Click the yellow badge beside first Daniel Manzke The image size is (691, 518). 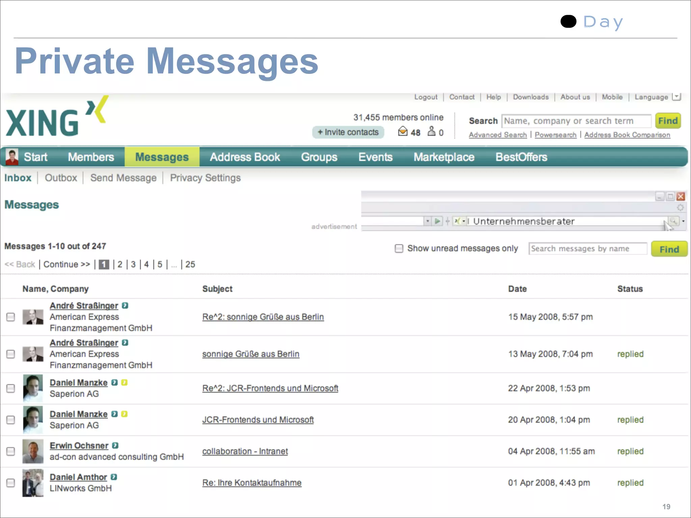click(x=124, y=382)
